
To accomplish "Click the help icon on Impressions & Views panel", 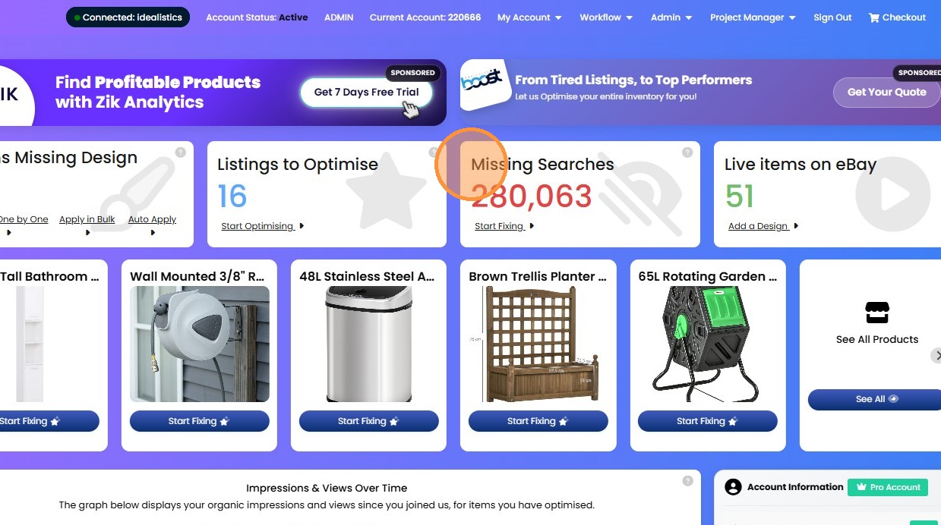I will (687, 481).
